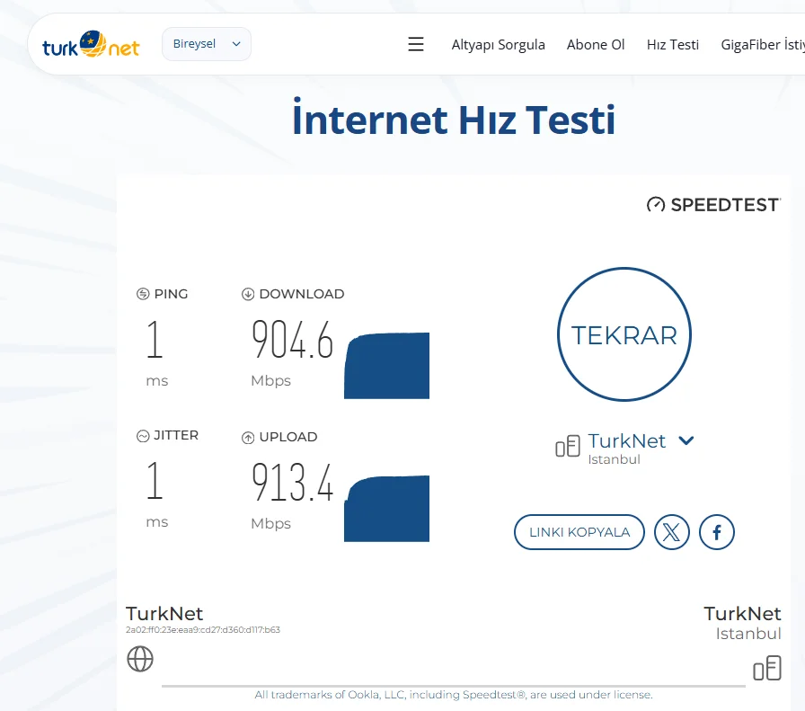
Task: Open the Abone Ol menu item
Action: (x=596, y=45)
